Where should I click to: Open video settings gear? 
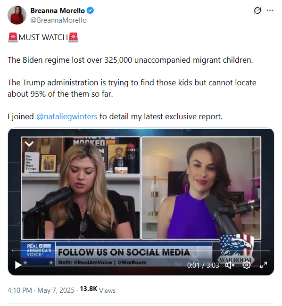point(247,265)
